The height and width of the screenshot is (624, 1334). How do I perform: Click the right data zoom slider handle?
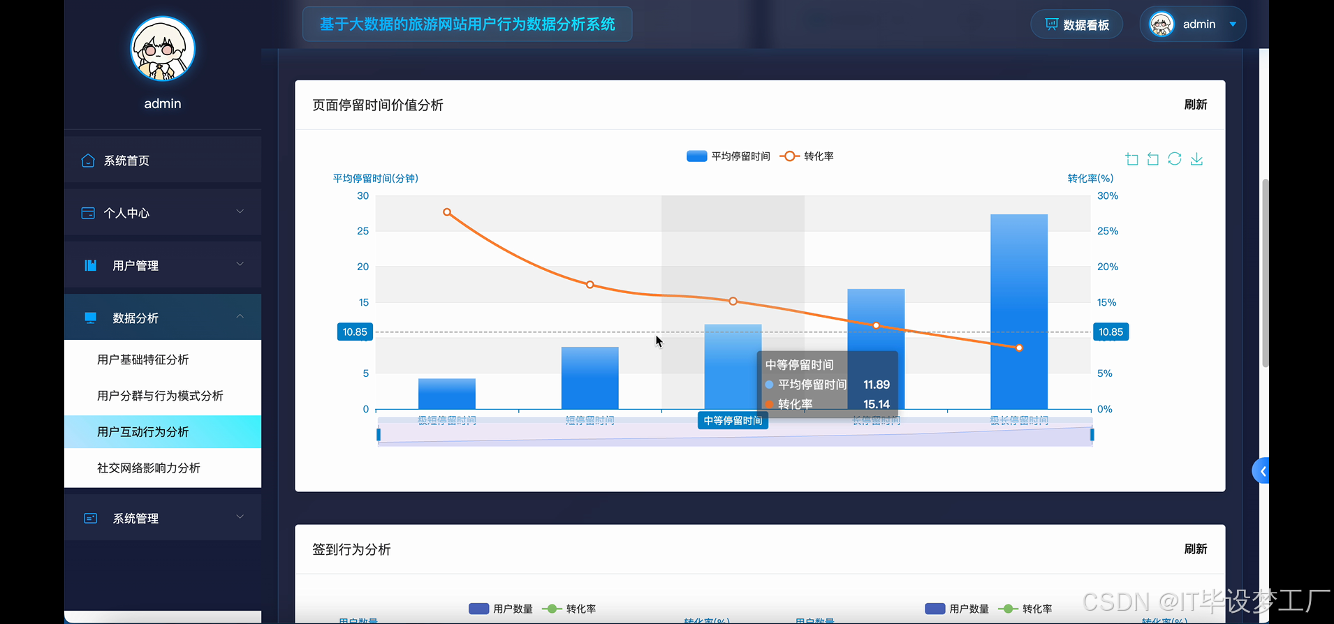pyautogui.click(x=1092, y=435)
